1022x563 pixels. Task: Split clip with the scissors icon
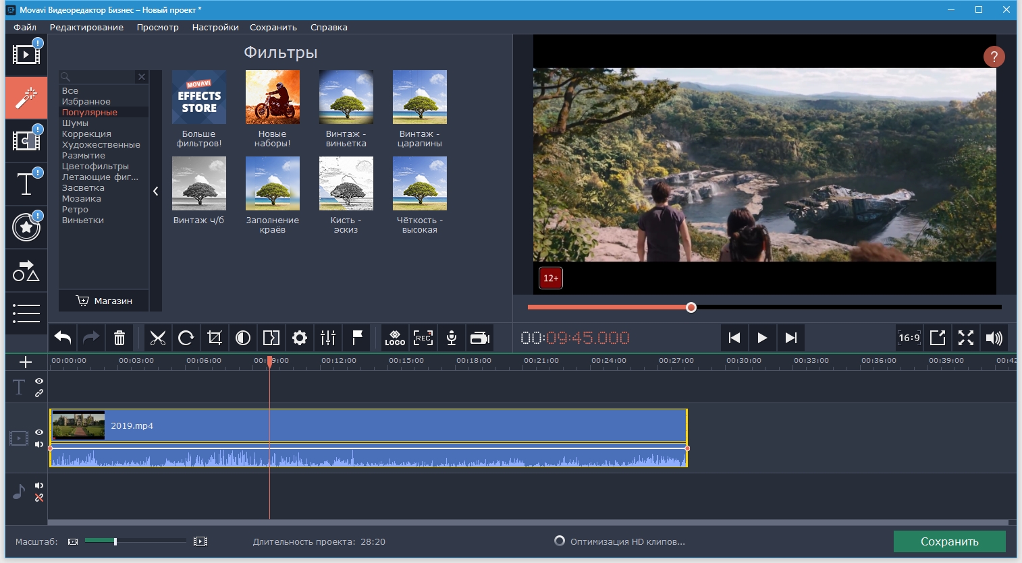[158, 338]
